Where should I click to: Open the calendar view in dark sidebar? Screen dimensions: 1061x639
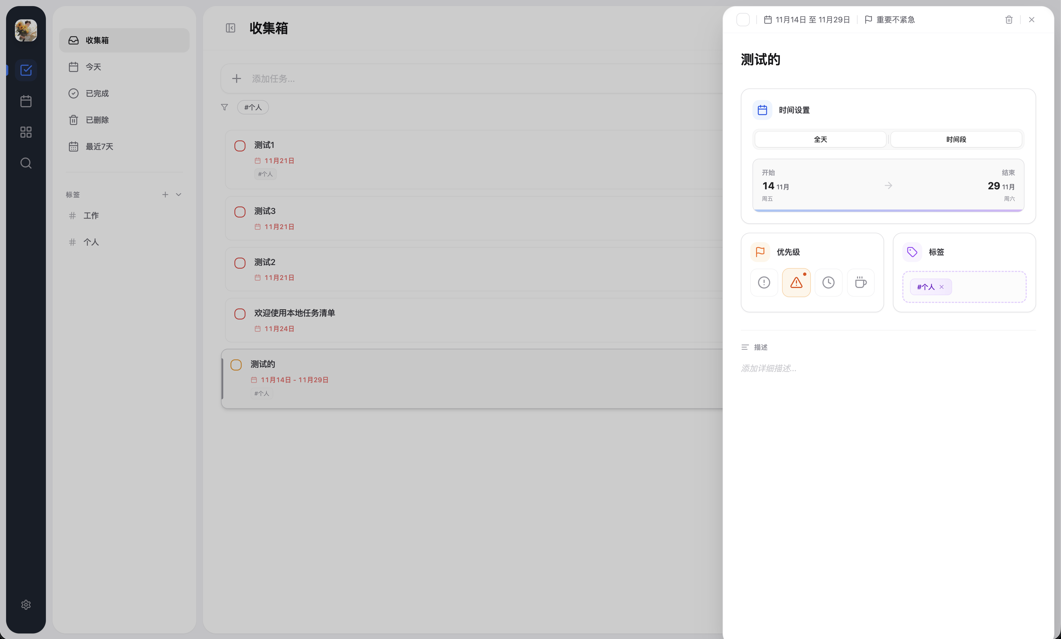[x=26, y=101]
